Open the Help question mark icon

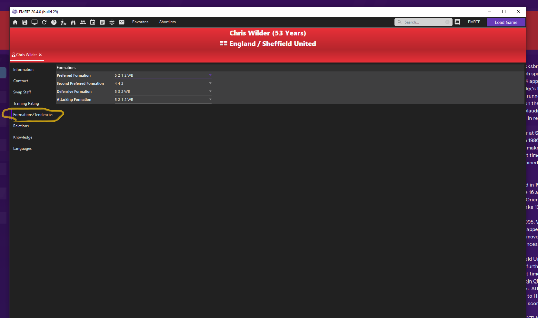point(54,22)
